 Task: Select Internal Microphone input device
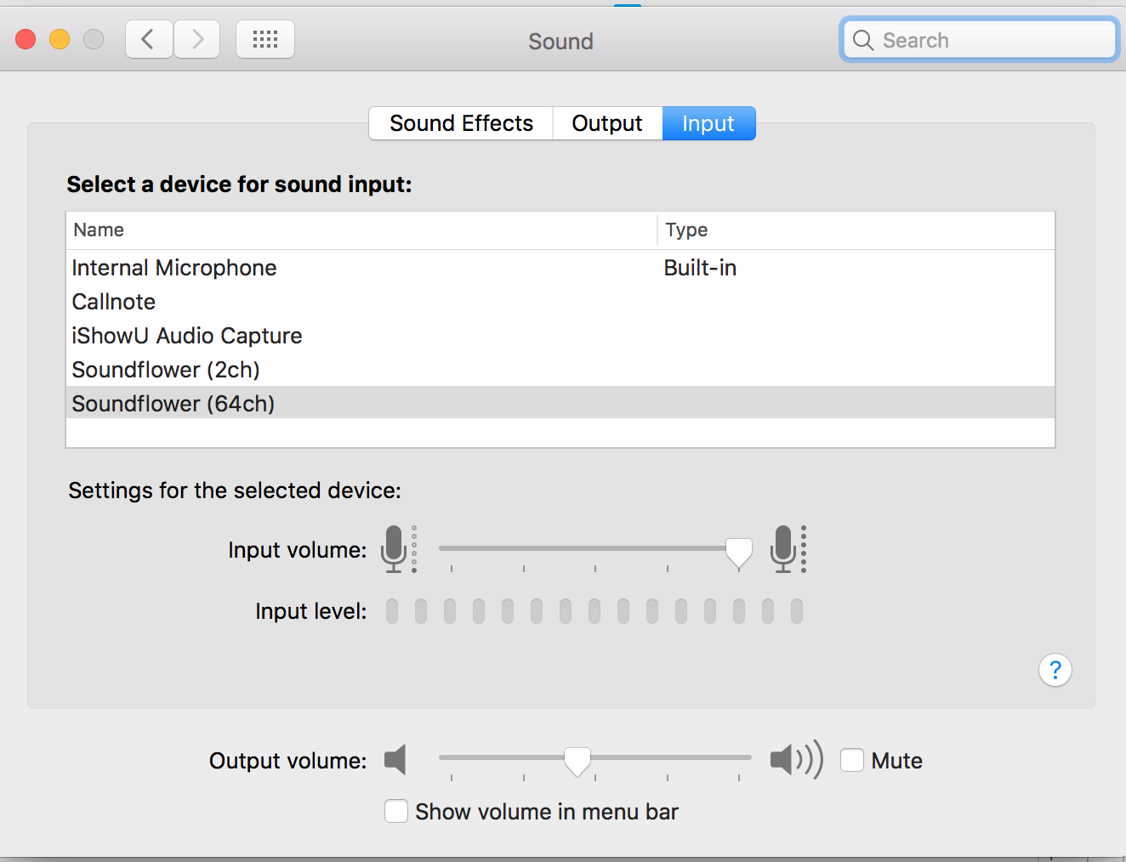point(174,268)
